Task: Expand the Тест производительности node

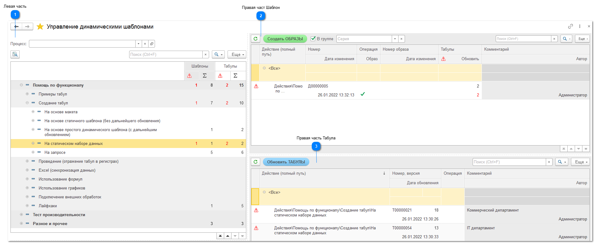Action: [x=21, y=215]
